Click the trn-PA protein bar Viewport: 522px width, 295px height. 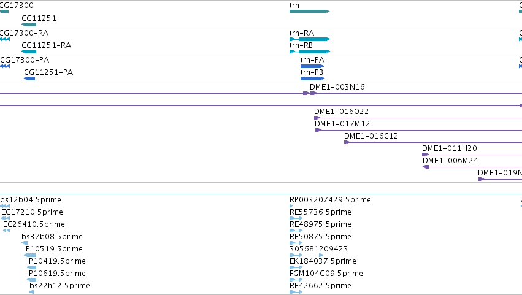tap(312, 66)
